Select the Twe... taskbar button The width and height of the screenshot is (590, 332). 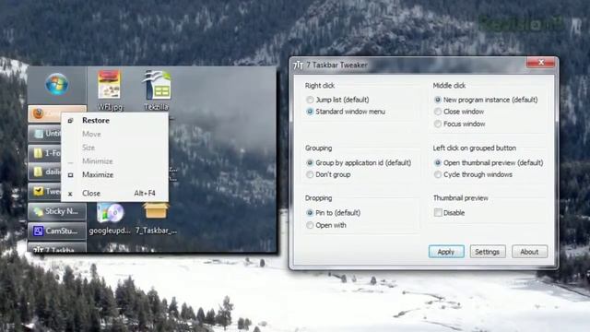45,192
